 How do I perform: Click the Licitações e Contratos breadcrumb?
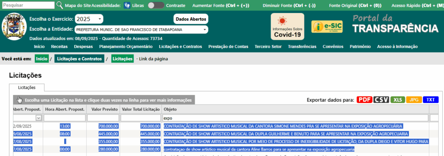coord(79,59)
